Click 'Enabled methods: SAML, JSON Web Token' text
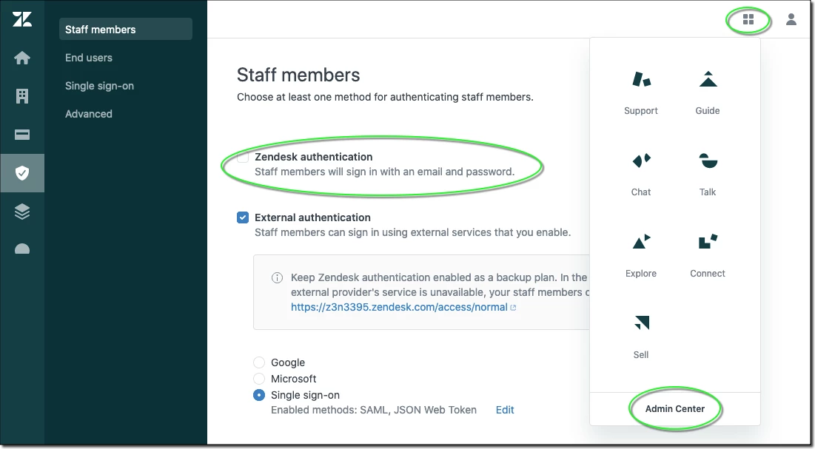Screen dimensions: 815x449 [x=374, y=410]
